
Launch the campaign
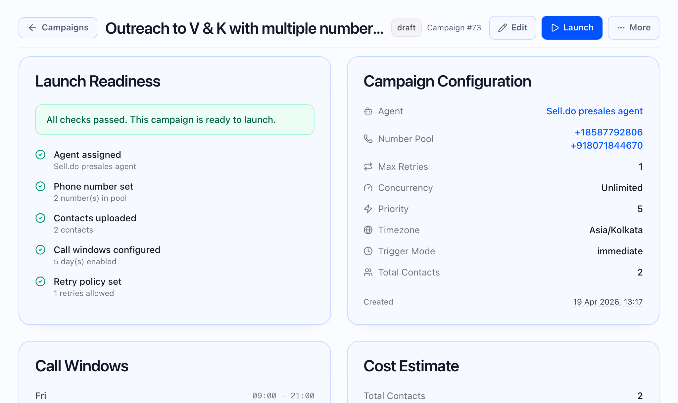pyautogui.click(x=572, y=28)
